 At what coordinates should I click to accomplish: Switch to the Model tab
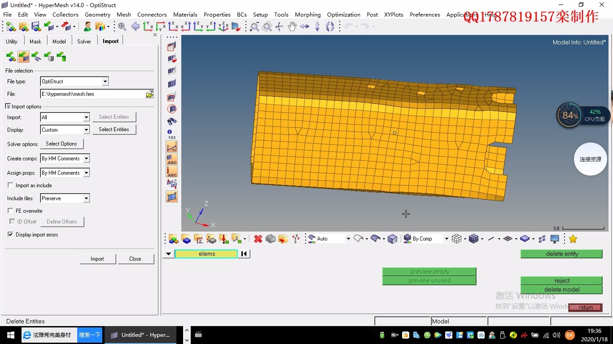click(59, 41)
